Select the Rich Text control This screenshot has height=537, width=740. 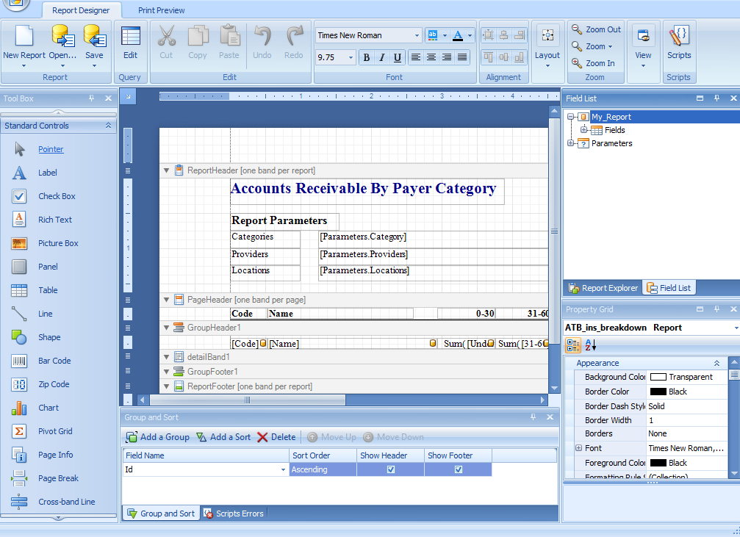click(x=54, y=220)
